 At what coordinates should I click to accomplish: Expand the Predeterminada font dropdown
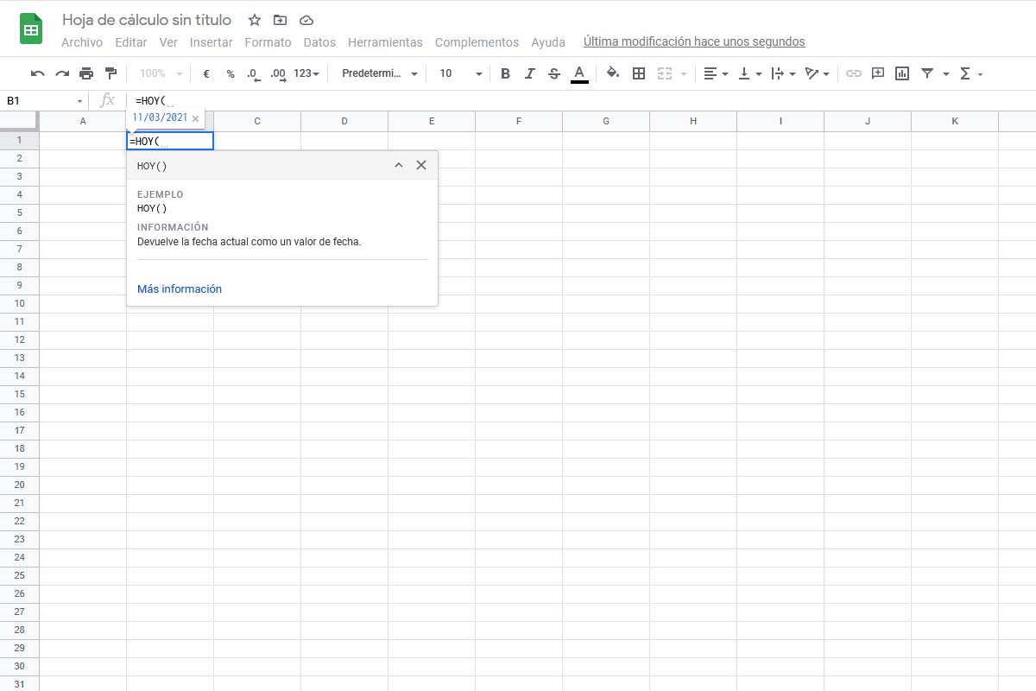(x=380, y=73)
